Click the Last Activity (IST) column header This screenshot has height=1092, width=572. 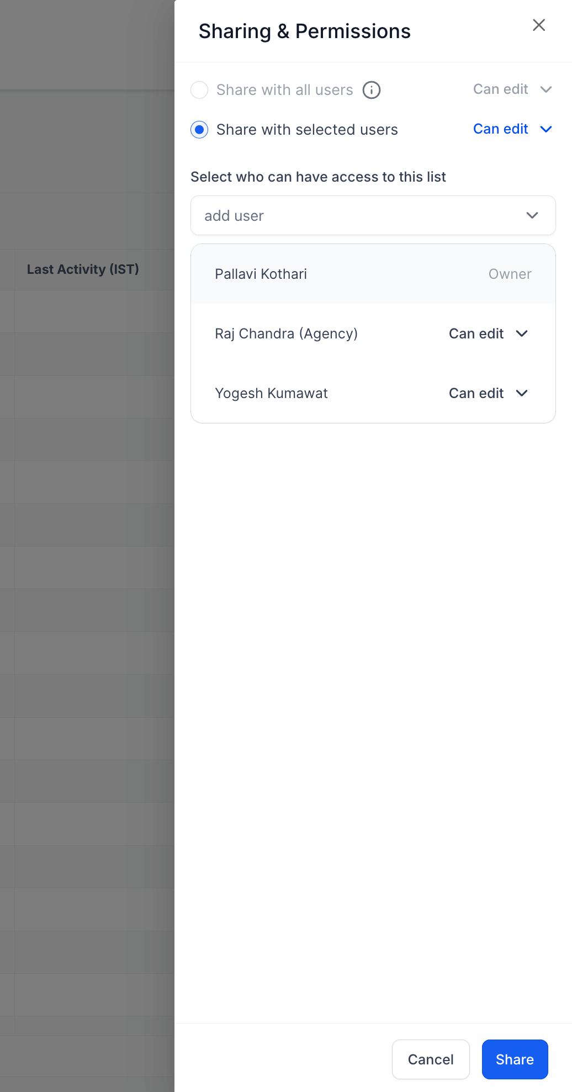click(x=83, y=269)
